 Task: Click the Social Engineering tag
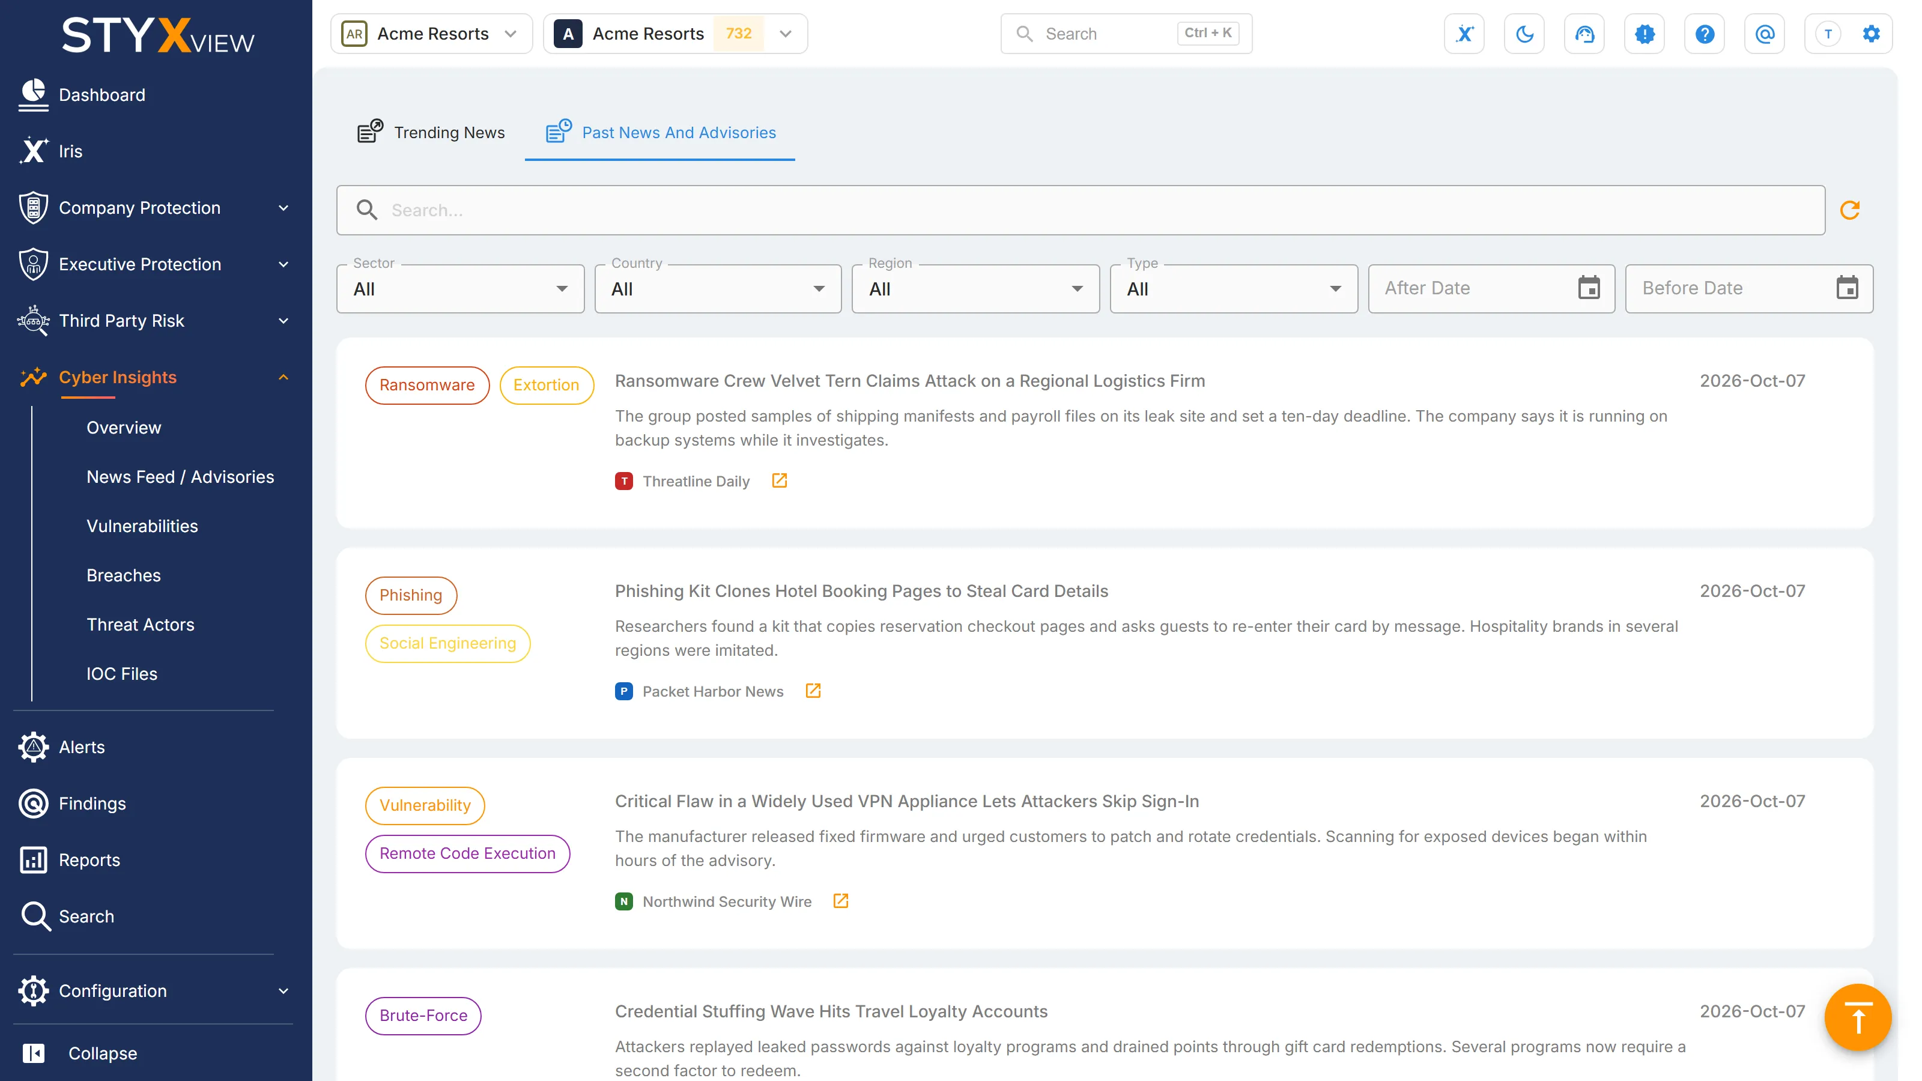447,643
